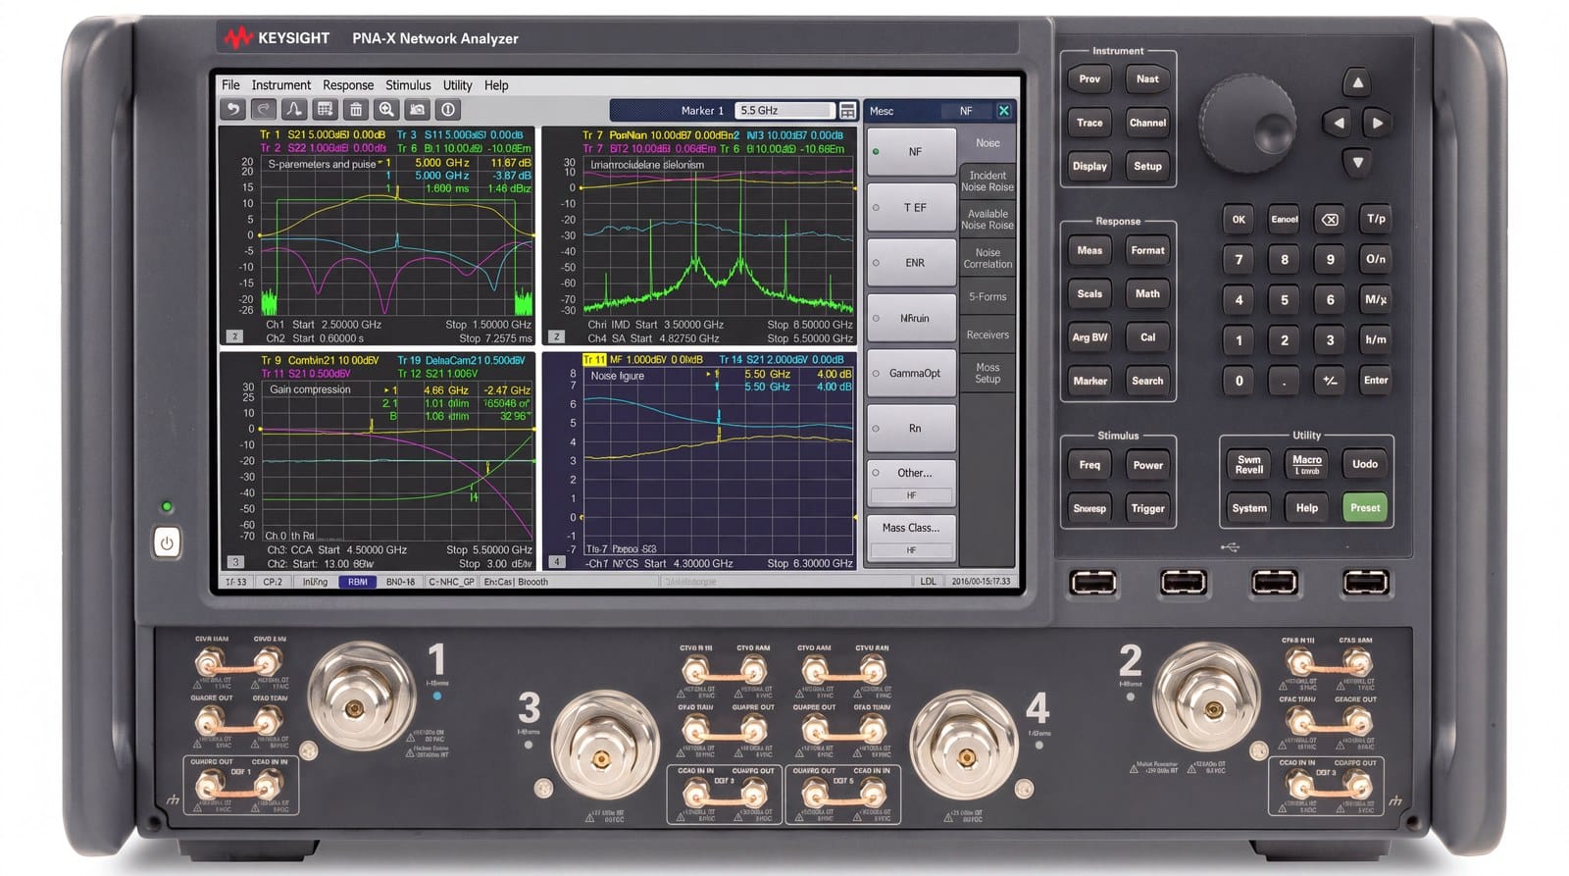This screenshot has height=876, width=1569.
Task: Click the marker peak-curve toolbar icon
Action: [x=294, y=110]
